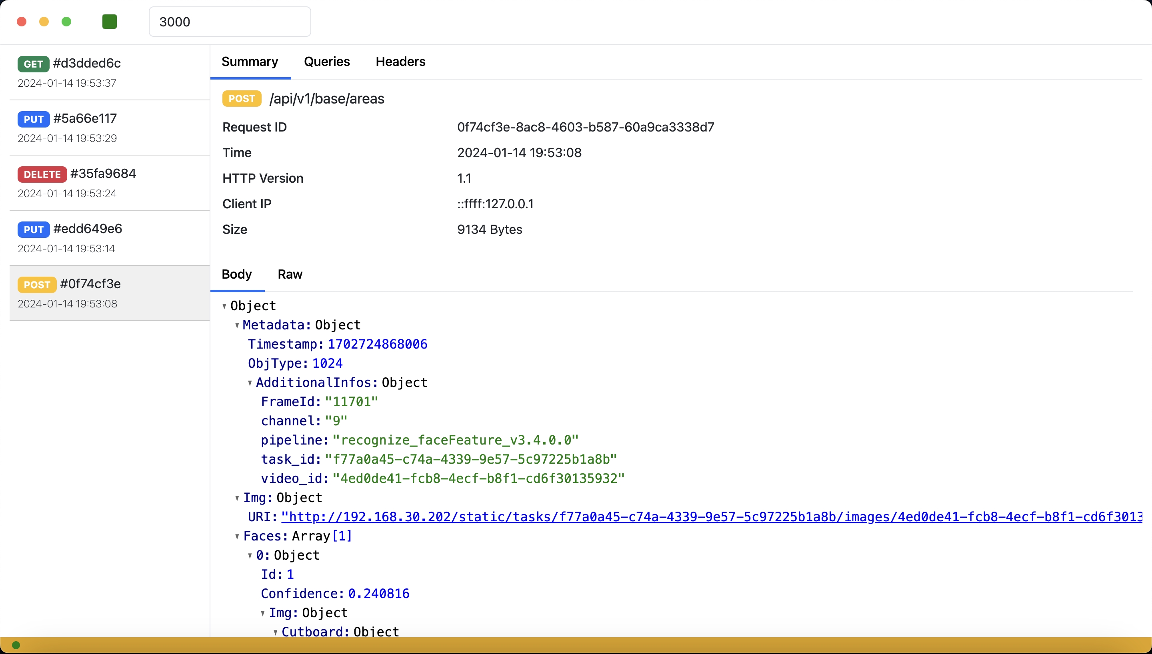
Task: Switch to the Raw body tab
Action: pyautogui.click(x=290, y=275)
